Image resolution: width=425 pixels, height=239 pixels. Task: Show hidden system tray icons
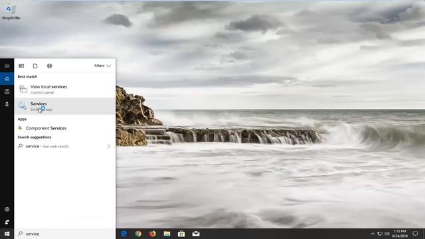(373, 234)
